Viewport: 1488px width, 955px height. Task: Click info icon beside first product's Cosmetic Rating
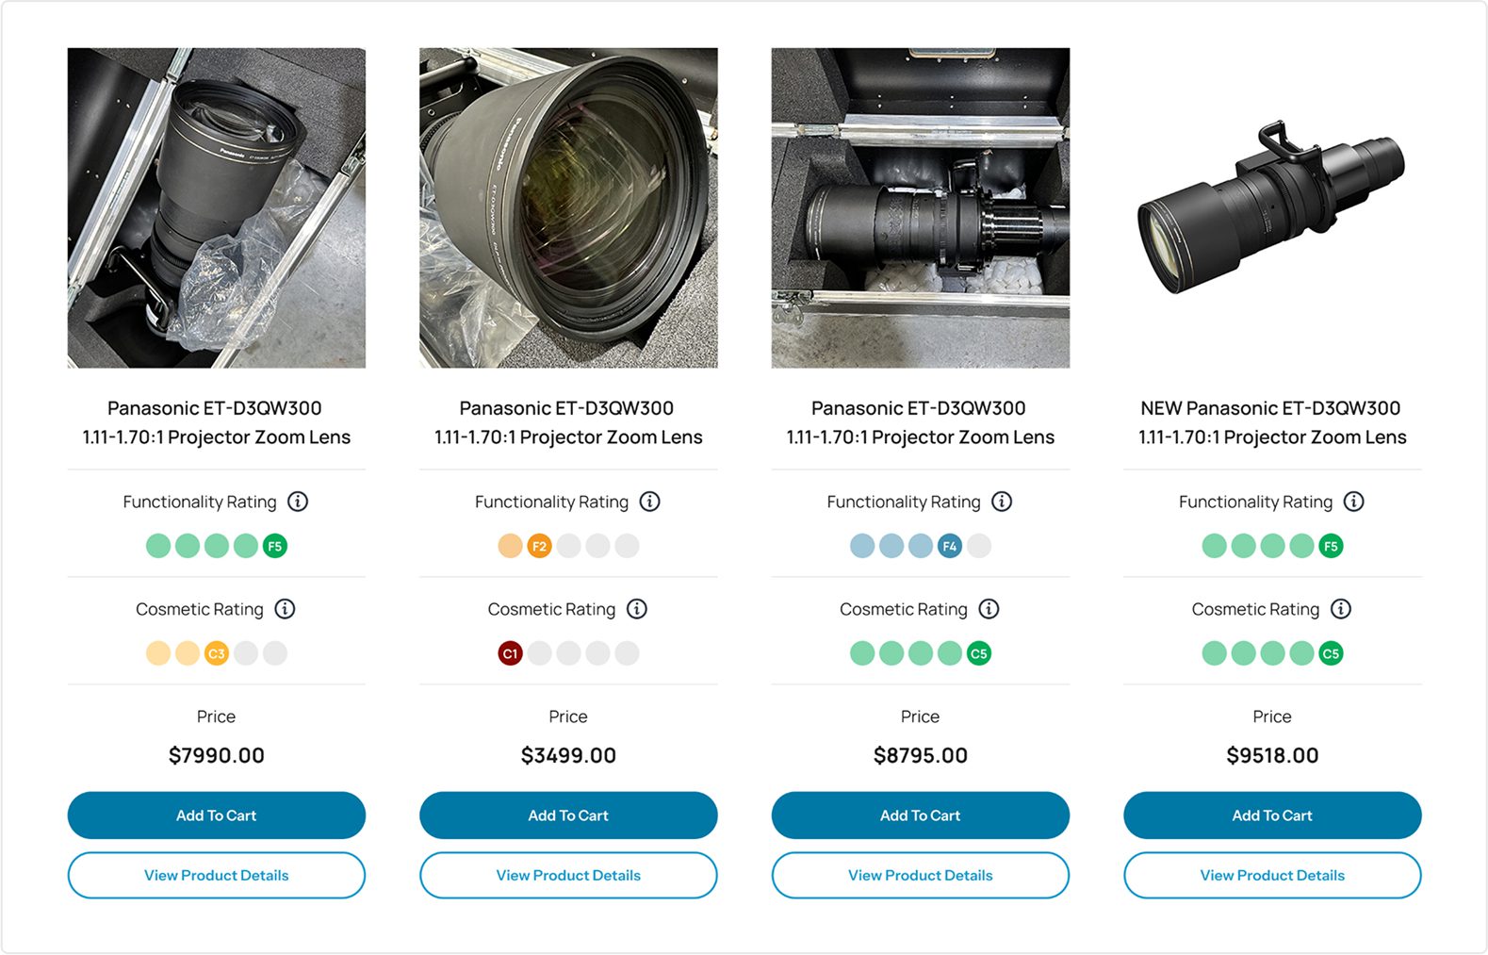(285, 609)
